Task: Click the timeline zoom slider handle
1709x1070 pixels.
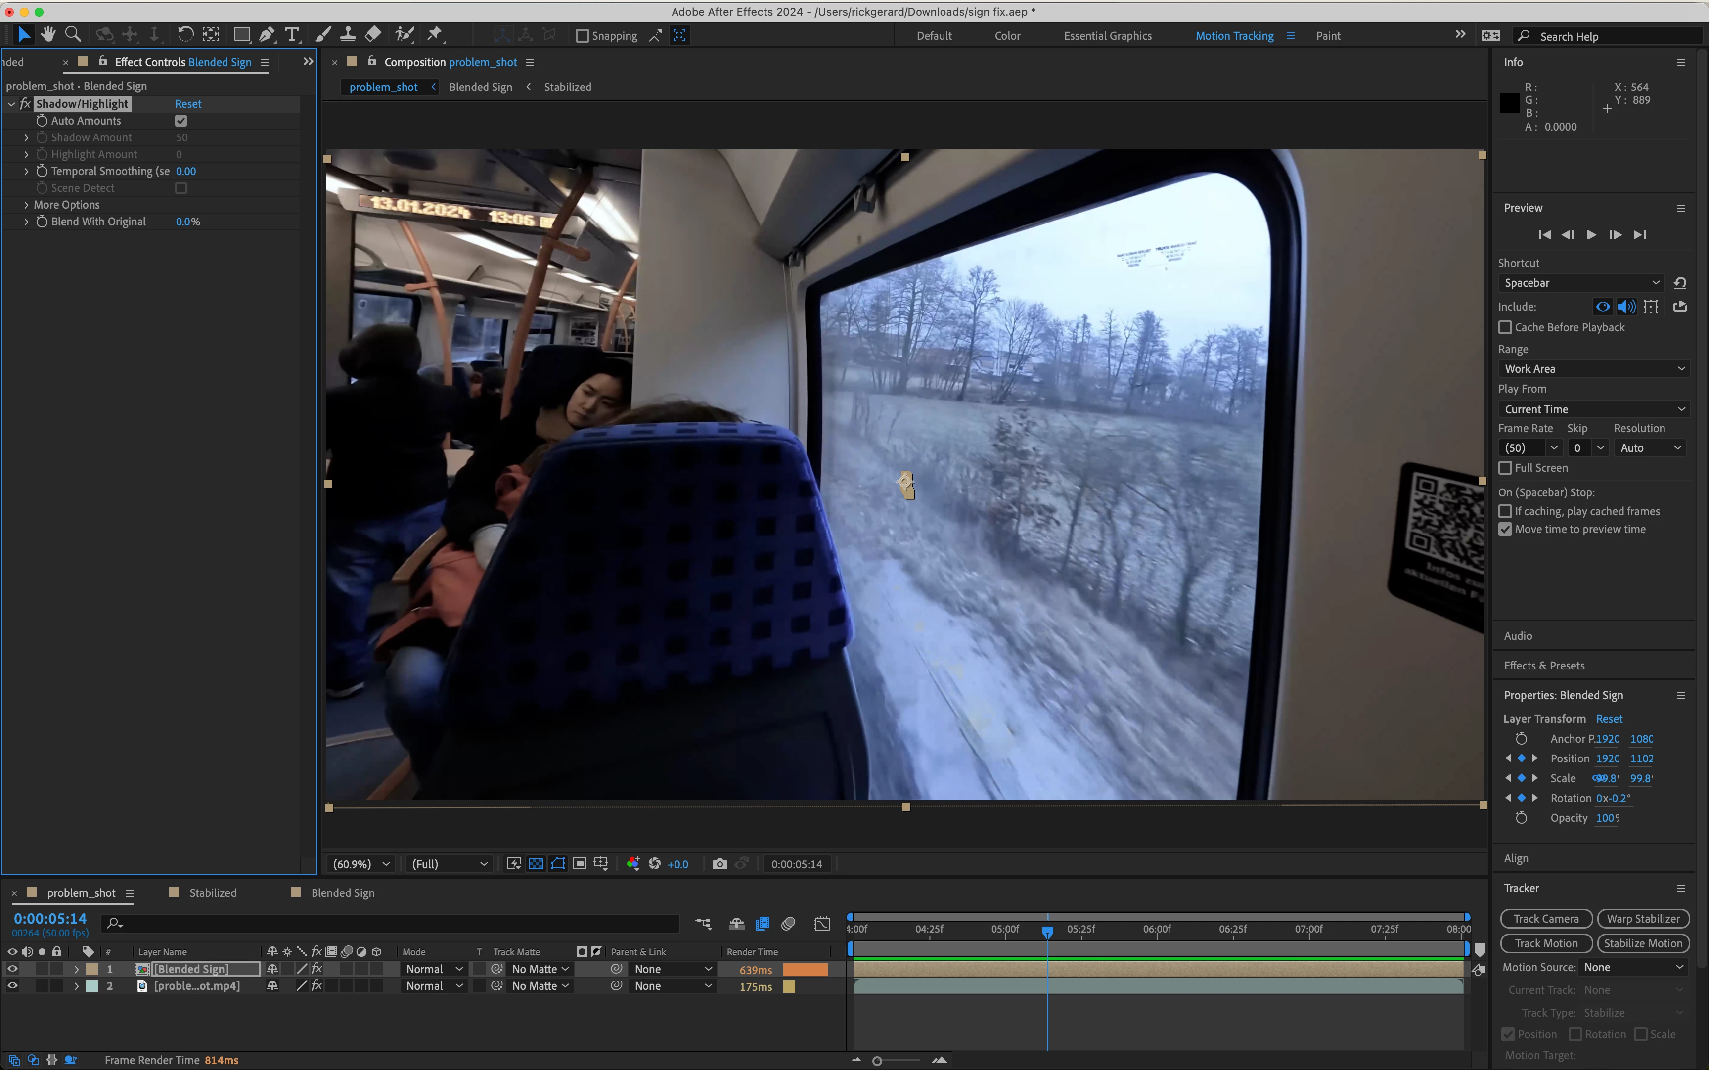Action: point(877,1060)
